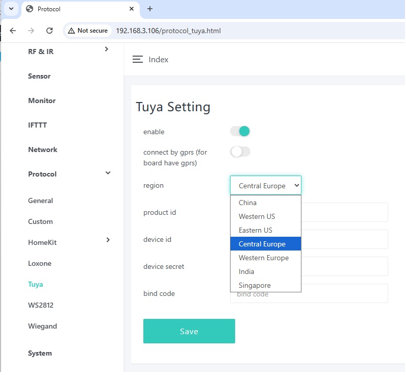The height and width of the screenshot is (375, 406).
Task: Expand the HomeKit chevron arrow
Action: click(108, 240)
